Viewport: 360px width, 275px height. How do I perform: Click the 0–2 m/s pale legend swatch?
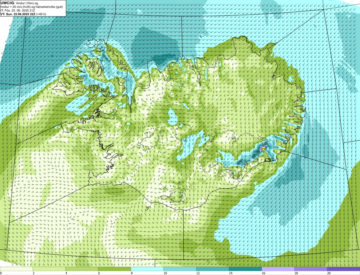[16, 269]
